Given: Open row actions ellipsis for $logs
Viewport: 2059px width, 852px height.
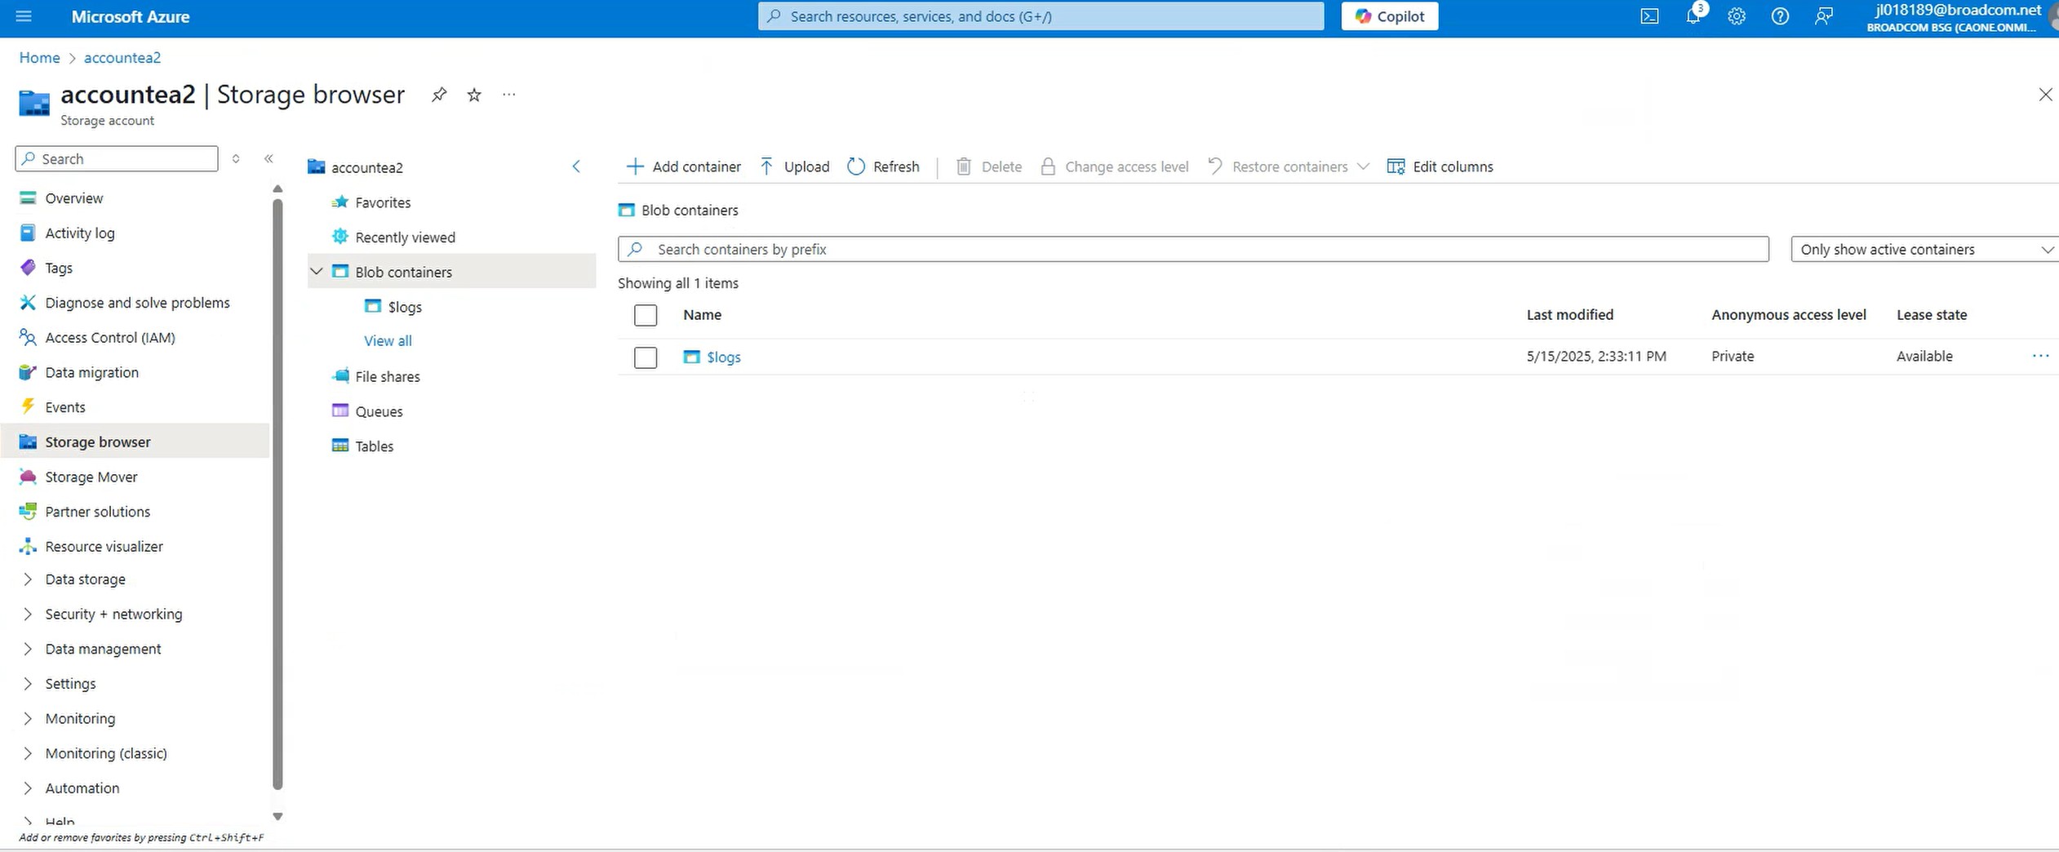Looking at the screenshot, I should click(2040, 356).
